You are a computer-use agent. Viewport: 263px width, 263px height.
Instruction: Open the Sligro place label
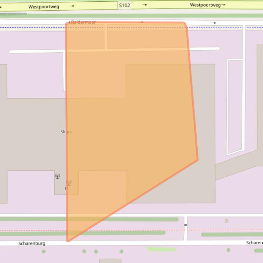click(x=66, y=131)
